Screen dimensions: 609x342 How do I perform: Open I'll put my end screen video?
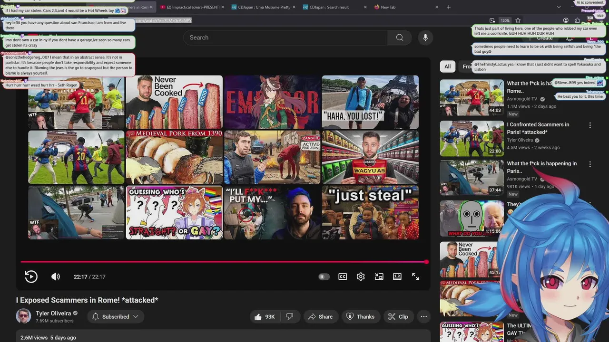272,212
